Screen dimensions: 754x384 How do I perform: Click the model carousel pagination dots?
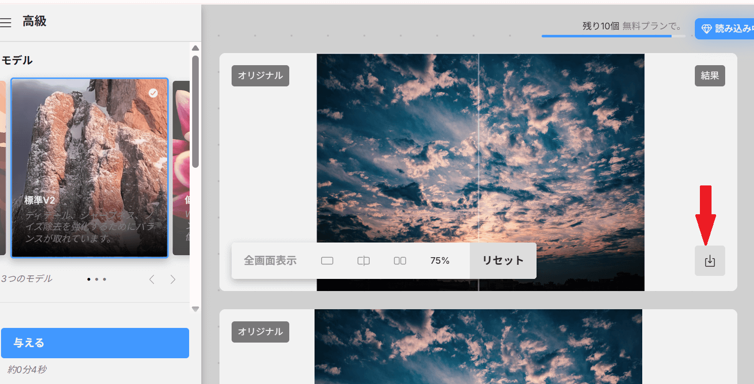96,279
